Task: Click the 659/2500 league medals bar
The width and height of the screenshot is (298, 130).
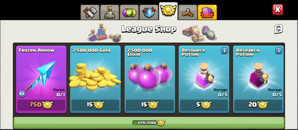Action: pyautogui.click(x=149, y=123)
